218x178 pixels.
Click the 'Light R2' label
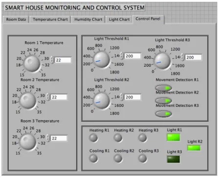pyautogui.click(x=195, y=142)
